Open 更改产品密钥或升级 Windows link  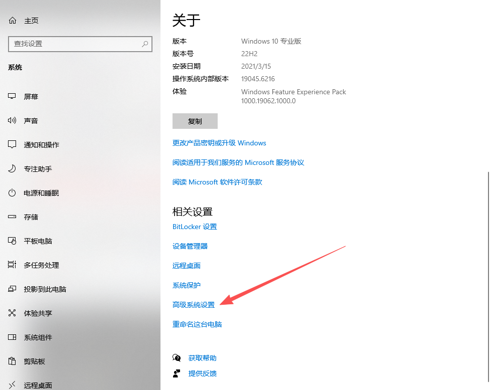pyautogui.click(x=219, y=143)
